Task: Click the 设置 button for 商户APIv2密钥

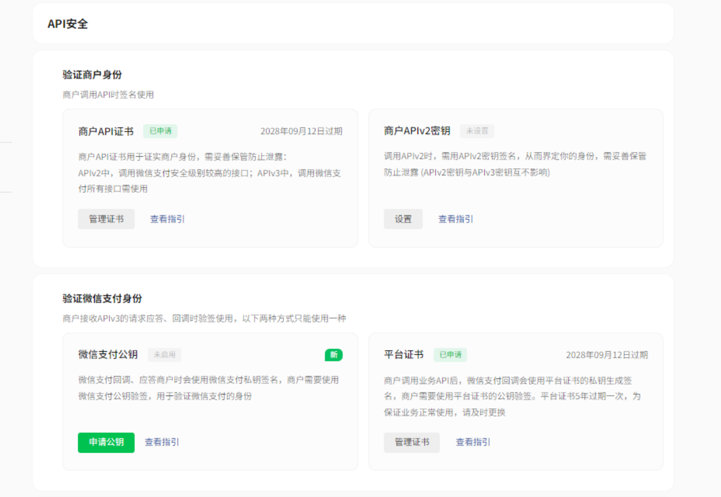Action: (x=403, y=219)
